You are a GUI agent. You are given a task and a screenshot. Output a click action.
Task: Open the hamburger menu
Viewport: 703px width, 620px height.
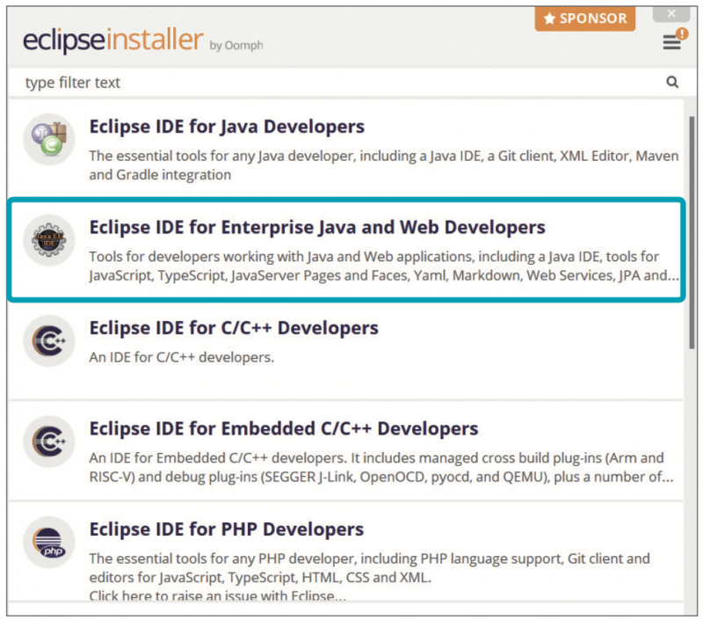click(x=670, y=43)
